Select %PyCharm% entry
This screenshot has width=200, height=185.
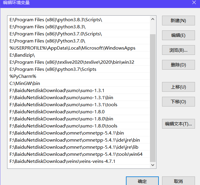pyautogui.click(x=79, y=76)
